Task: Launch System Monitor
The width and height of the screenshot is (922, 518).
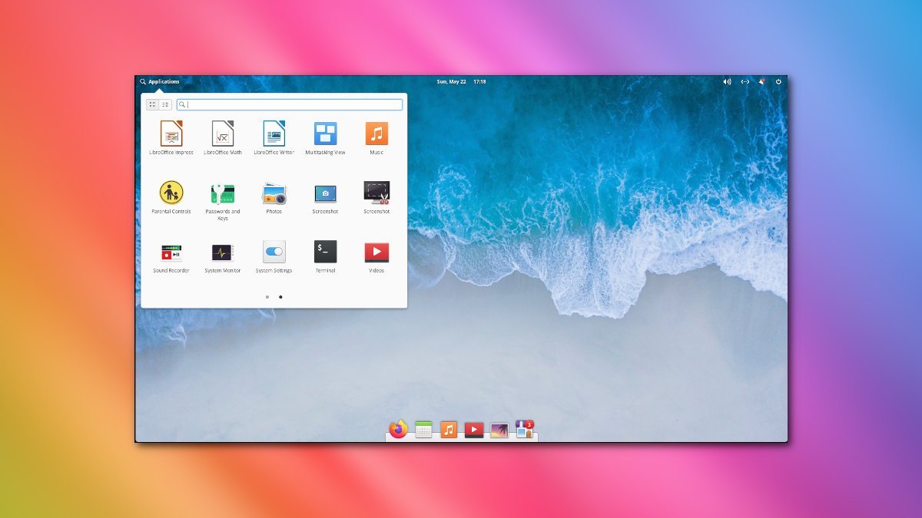Action: (x=222, y=253)
